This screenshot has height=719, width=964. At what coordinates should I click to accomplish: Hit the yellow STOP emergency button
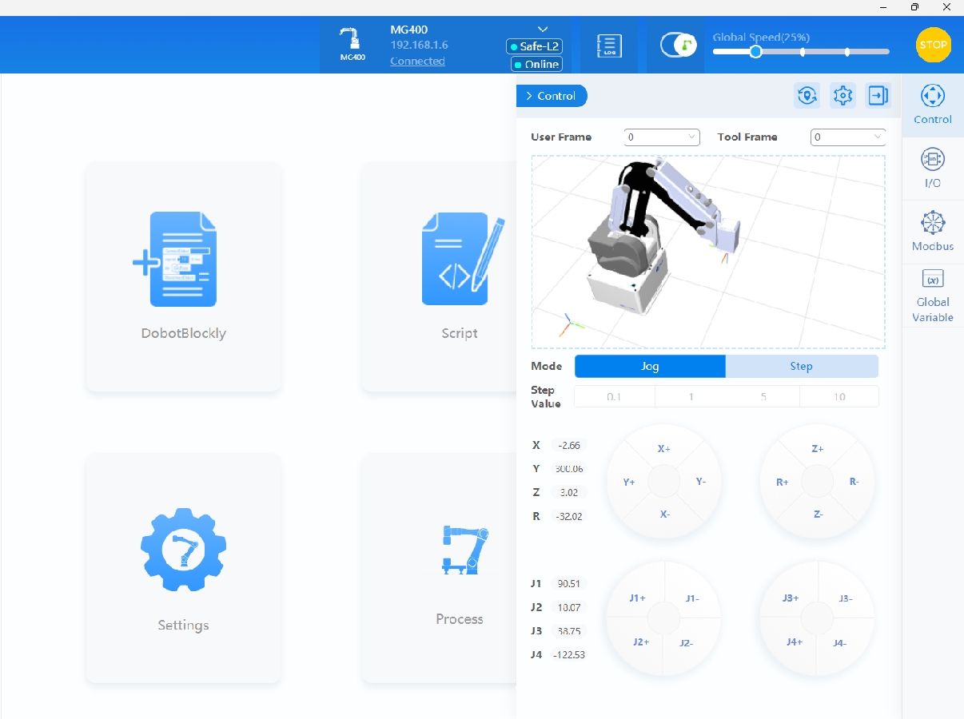coord(933,45)
